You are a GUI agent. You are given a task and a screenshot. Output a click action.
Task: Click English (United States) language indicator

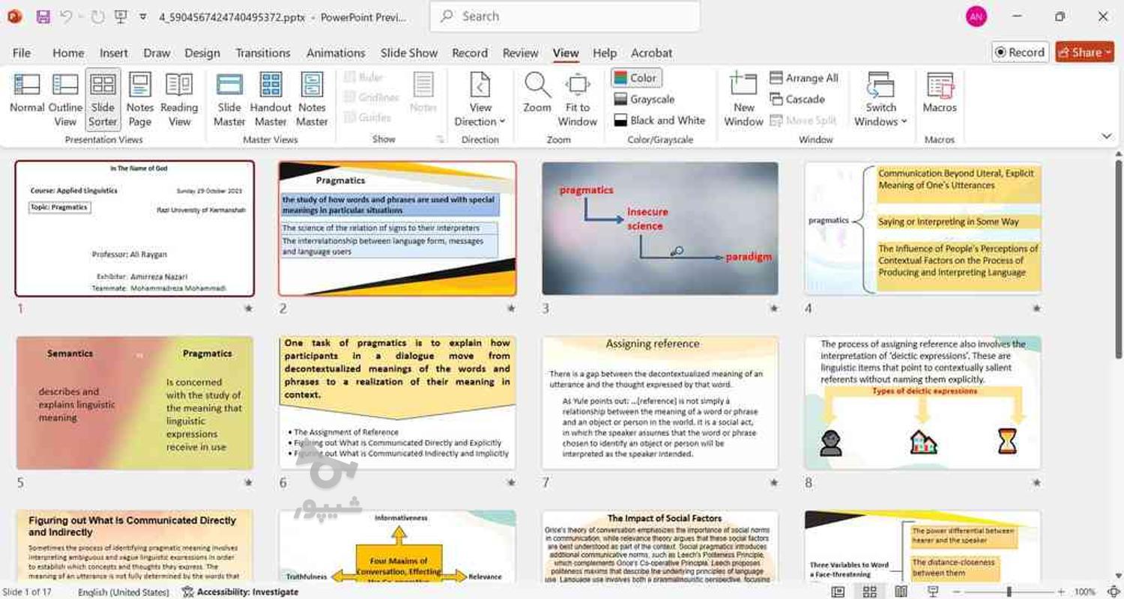pos(124,592)
